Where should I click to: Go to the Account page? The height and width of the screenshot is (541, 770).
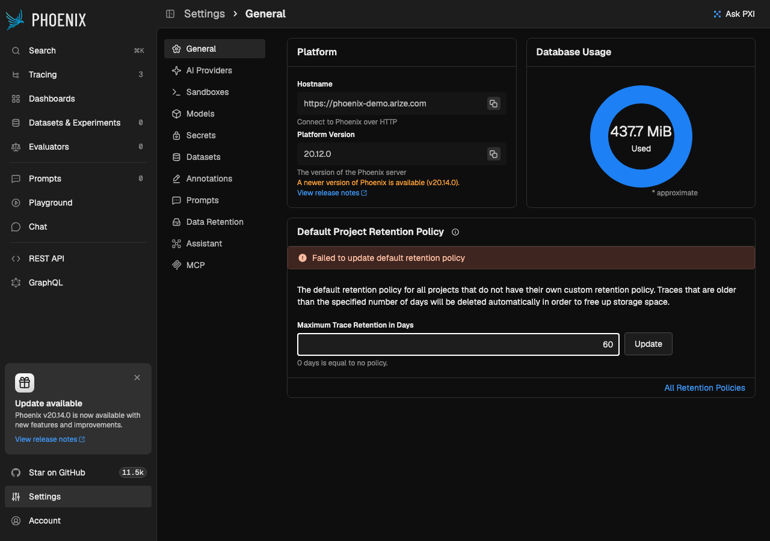coord(78,521)
